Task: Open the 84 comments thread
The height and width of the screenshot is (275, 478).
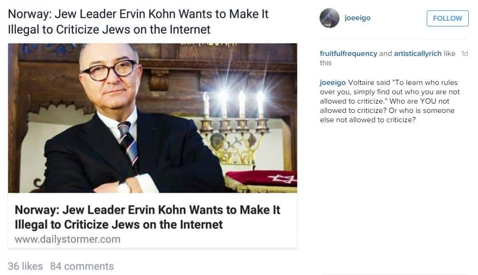Action: coord(82,266)
